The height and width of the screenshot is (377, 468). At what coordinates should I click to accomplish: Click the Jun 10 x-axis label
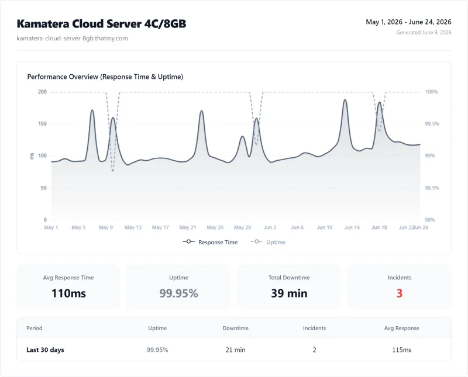325,227
